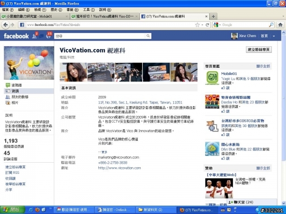286x214 pixels.
Task: Click page vertical scrollbar up arrow
Action: [283, 33]
